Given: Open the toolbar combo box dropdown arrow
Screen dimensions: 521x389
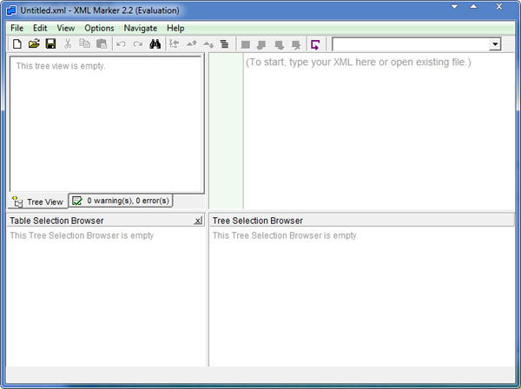Looking at the screenshot, I should (495, 44).
